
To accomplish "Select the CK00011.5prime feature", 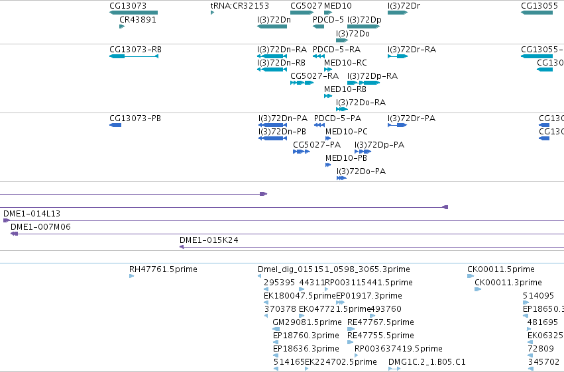I will point(470,276).
